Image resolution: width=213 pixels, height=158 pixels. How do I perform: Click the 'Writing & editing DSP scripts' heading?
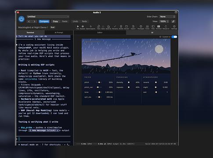36,65
